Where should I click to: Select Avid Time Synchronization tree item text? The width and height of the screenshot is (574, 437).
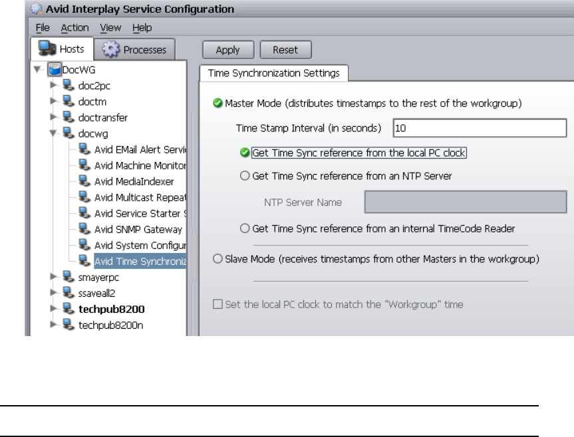(140, 261)
